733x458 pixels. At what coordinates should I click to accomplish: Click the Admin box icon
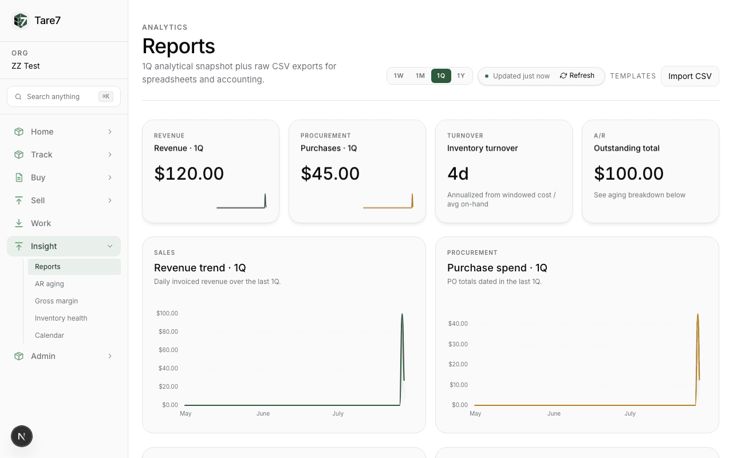pyautogui.click(x=19, y=356)
